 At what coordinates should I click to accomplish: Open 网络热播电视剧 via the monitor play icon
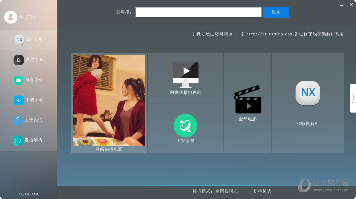(185, 75)
